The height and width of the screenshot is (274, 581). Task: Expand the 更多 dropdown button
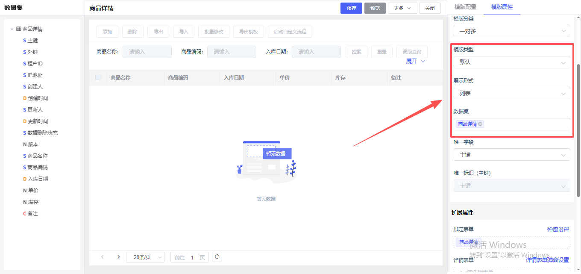click(x=402, y=8)
